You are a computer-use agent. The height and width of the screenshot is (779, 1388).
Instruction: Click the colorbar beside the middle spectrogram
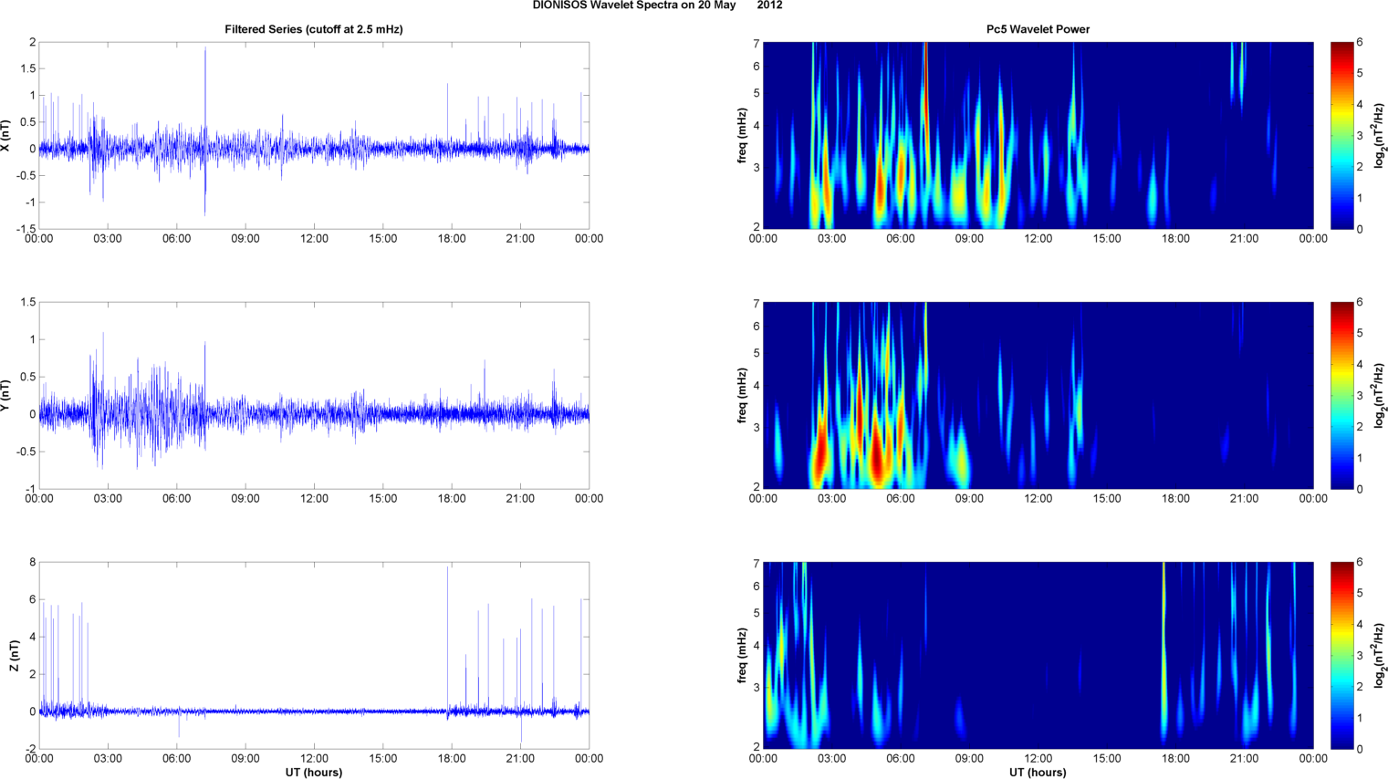point(1341,396)
